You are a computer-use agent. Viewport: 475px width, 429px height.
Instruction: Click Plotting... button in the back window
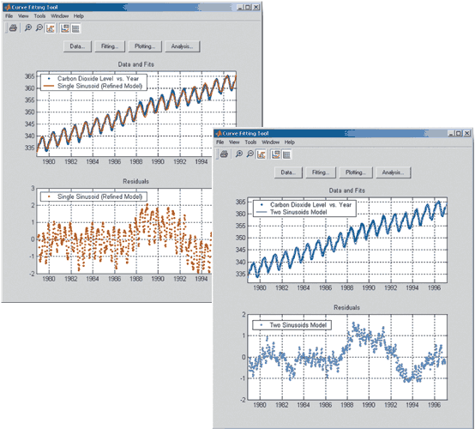tap(145, 46)
